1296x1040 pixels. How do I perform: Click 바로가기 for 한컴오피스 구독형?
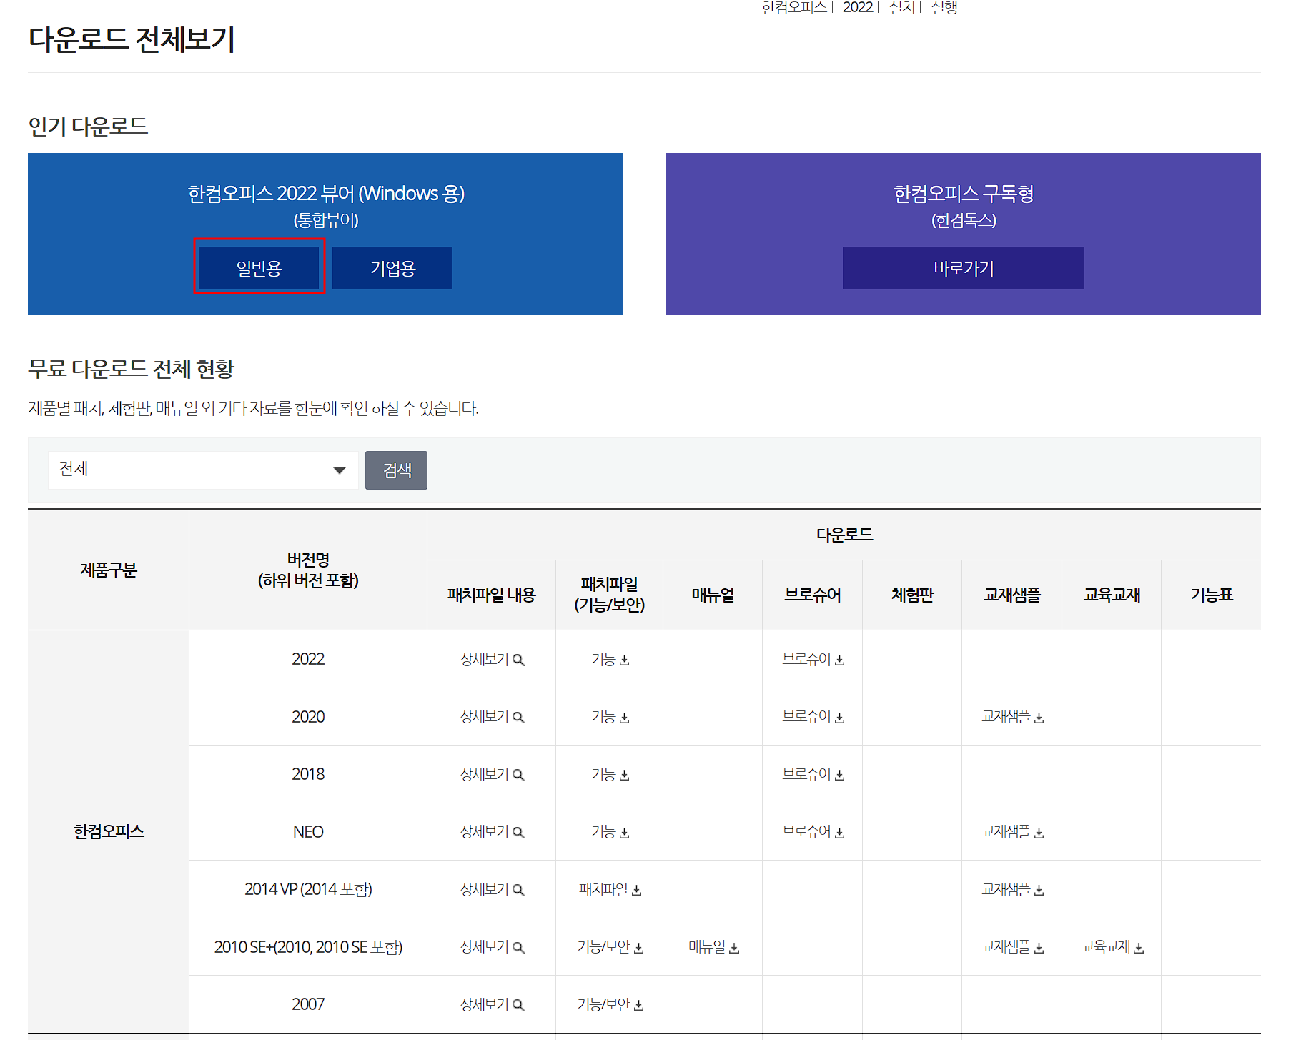(962, 267)
